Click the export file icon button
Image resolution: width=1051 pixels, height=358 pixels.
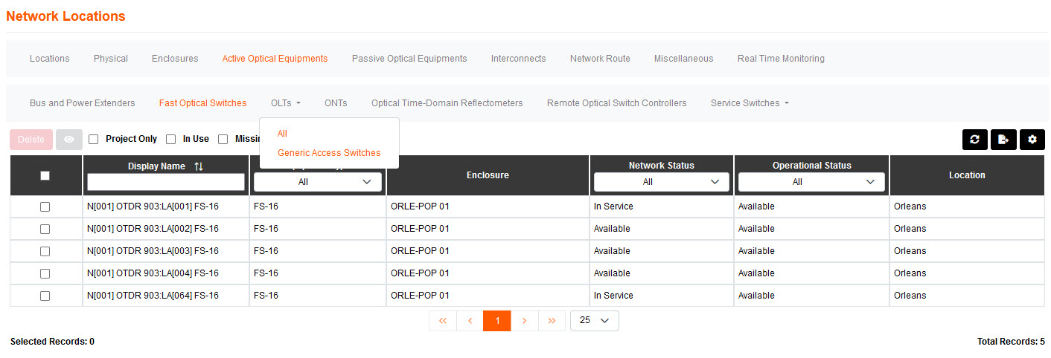tap(1003, 140)
